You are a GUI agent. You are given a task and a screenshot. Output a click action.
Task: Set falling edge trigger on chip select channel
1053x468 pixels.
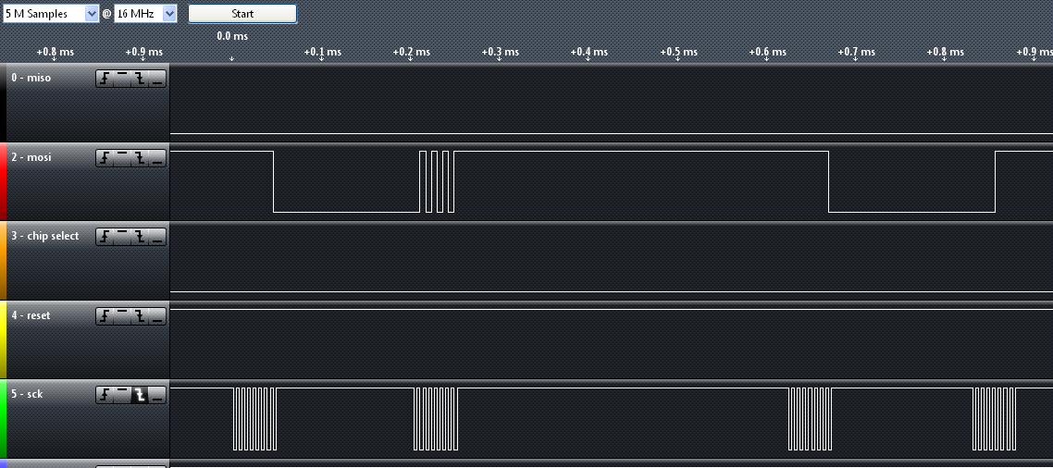pos(140,237)
